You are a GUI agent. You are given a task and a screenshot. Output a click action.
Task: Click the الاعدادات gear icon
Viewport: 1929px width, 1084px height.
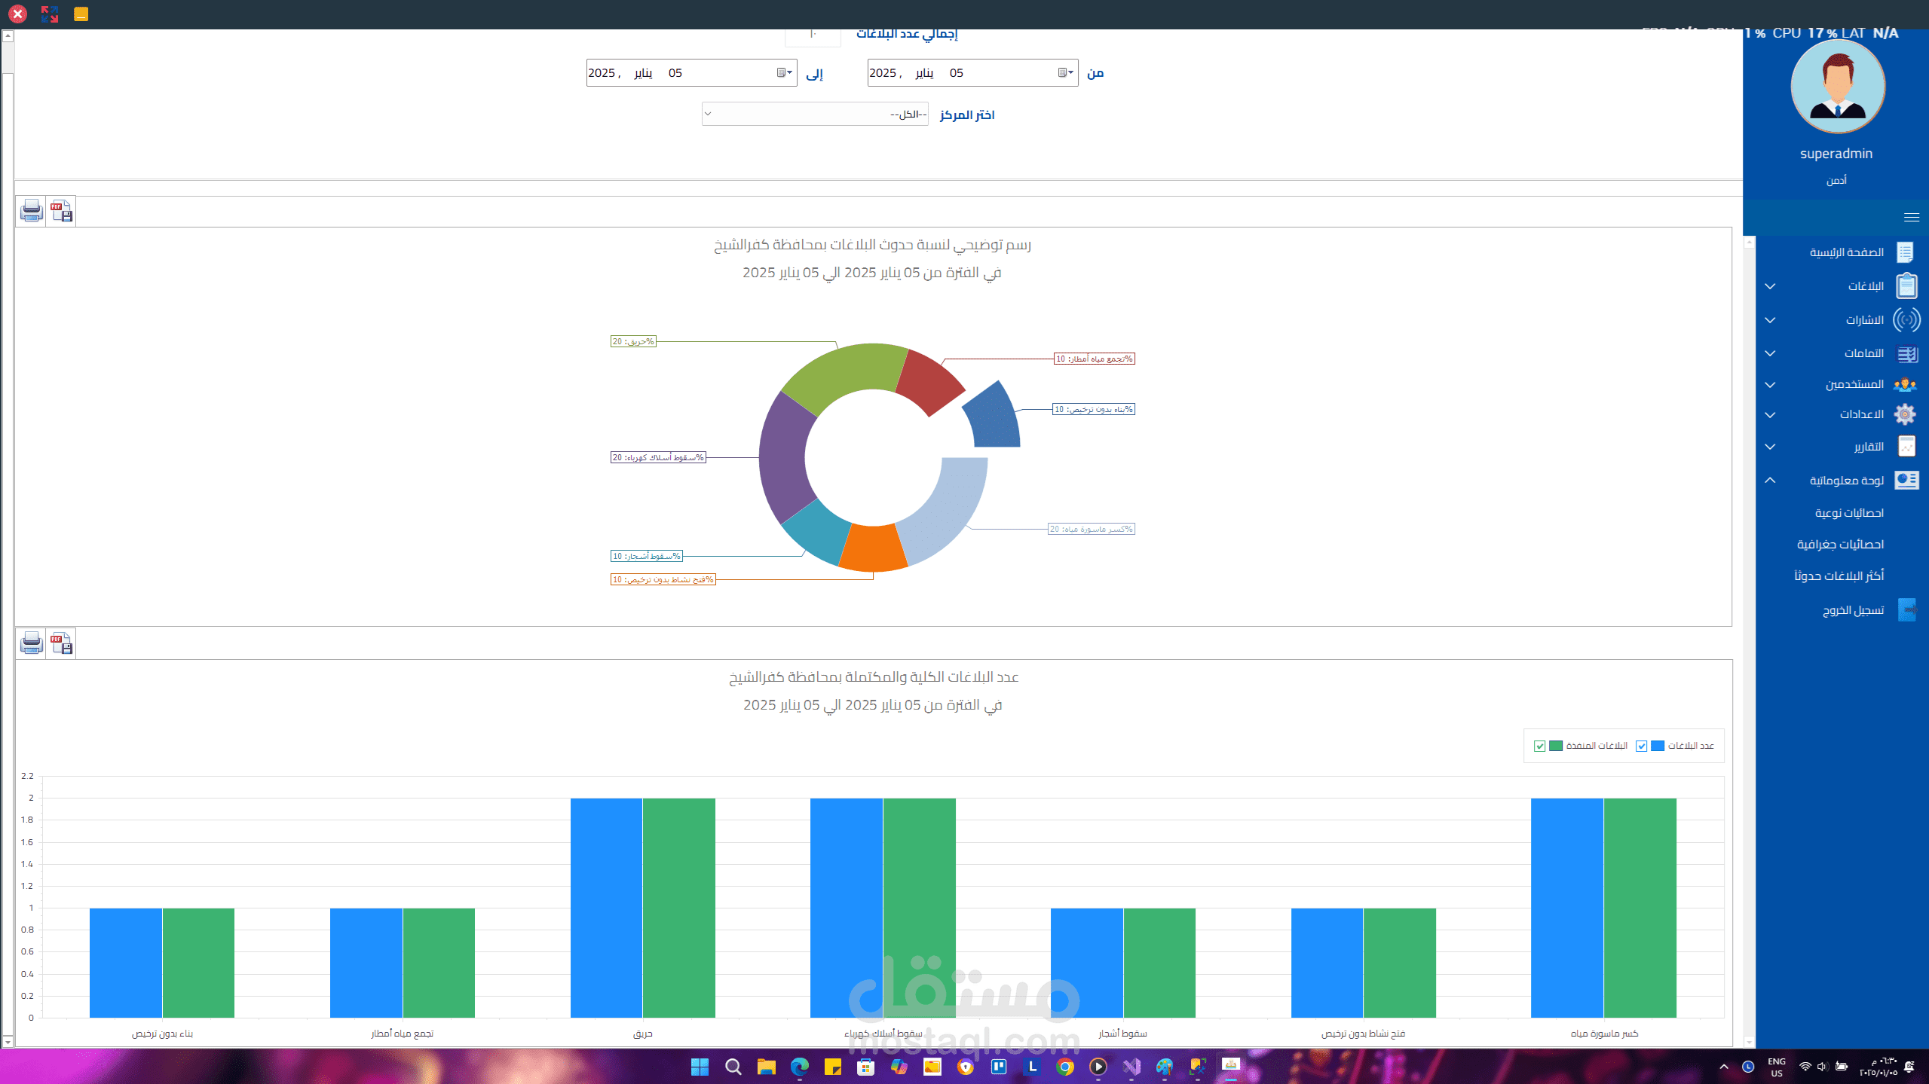coord(1905,414)
